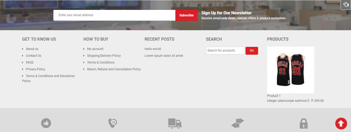351x132 pixels.
Task: Open the FAQS link
Action: pyautogui.click(x=30, y=62)
